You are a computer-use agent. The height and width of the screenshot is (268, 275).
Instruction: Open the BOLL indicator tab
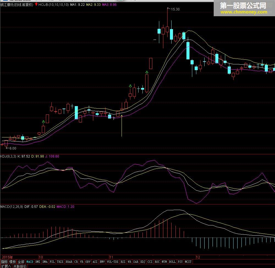click(172, 262)
